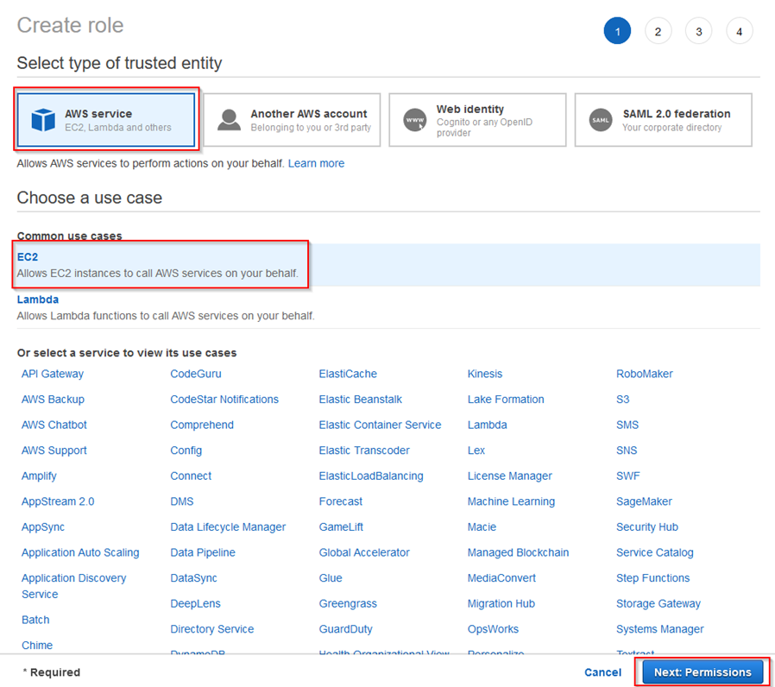Select the Systems Manager service

pos(660,629)
